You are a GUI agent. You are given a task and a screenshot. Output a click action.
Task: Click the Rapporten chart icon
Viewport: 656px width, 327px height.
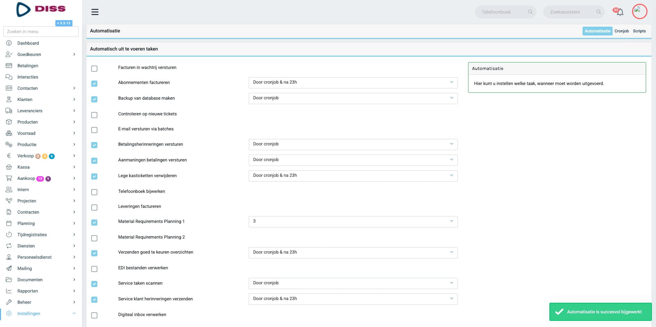[x=9, y=291]
